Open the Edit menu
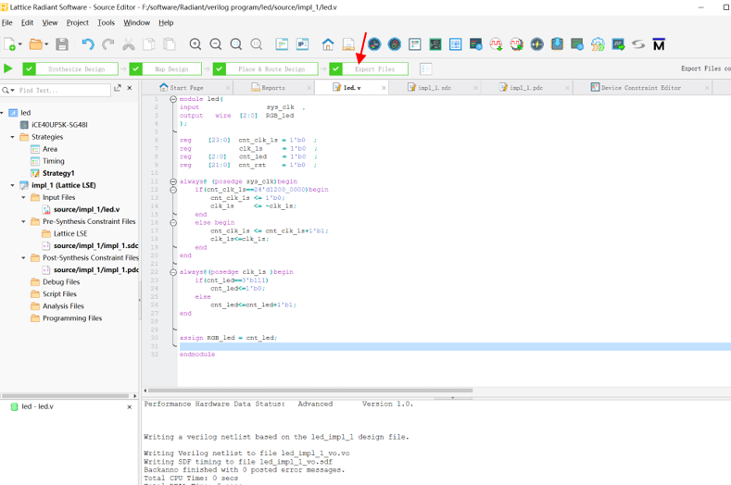Screen dimensions: 731x485 [27, 22]
